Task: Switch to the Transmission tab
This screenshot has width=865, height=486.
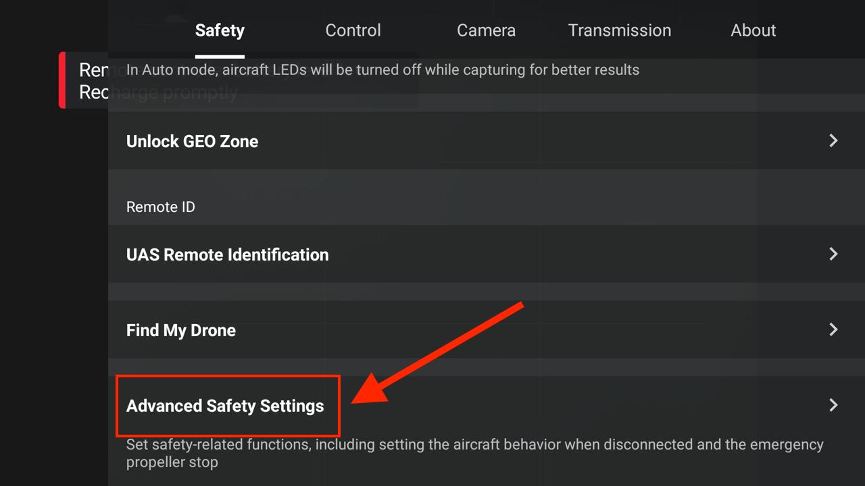Action: pos(619,30)
